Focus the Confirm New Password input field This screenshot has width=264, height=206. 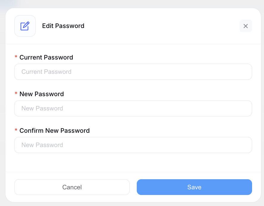133,145
